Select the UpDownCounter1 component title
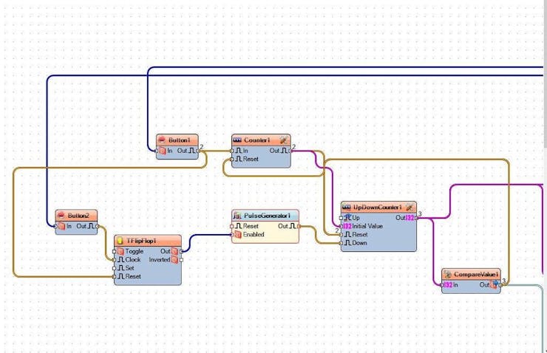The width and height of the screenshot is (547, 353). 378,207
